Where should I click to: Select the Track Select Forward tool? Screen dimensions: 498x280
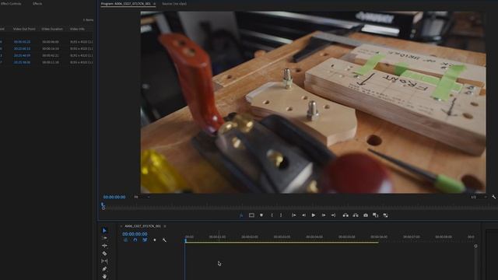point(104,238)
